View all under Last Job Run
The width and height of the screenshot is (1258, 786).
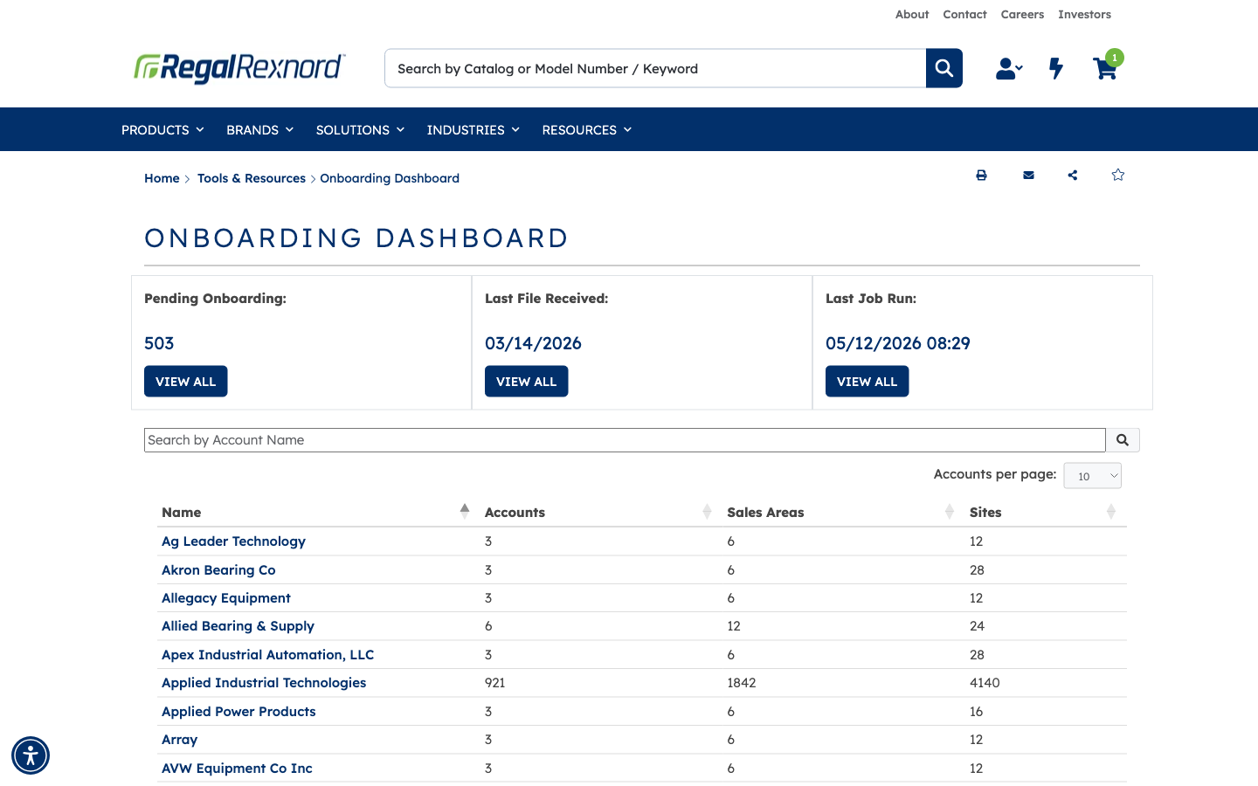[867, 382]
